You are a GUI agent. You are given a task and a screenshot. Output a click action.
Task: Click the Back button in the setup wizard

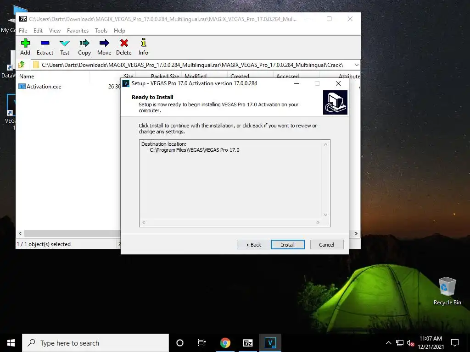click(253, 245)
